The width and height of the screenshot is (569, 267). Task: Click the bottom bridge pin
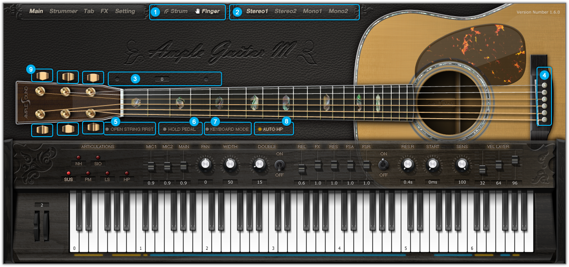(544, 120)
